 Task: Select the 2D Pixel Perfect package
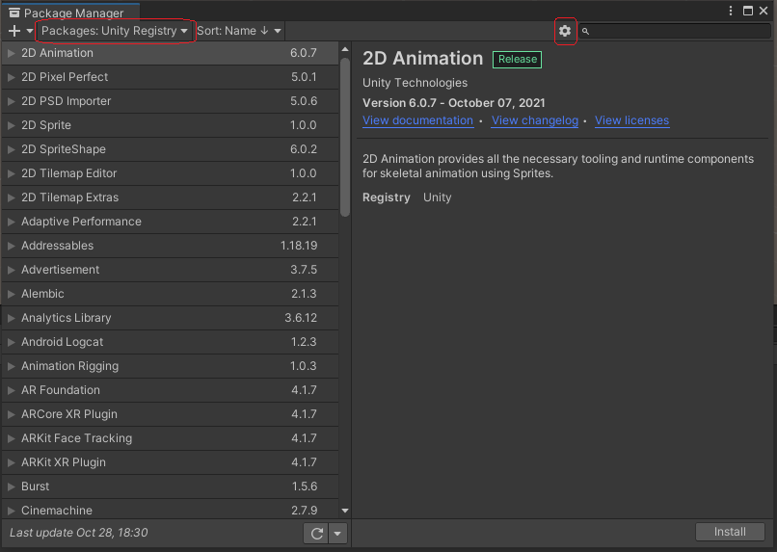tap(171, 77)
